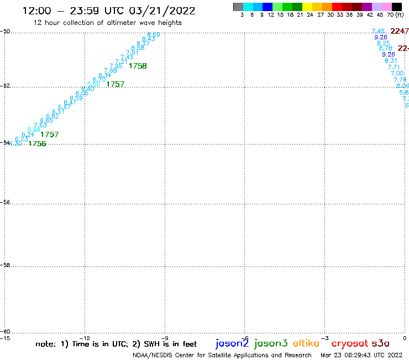Viewport: 409px width, 360px height.
Task: Click the -58 latitude axis label
Action: point(5,265)
